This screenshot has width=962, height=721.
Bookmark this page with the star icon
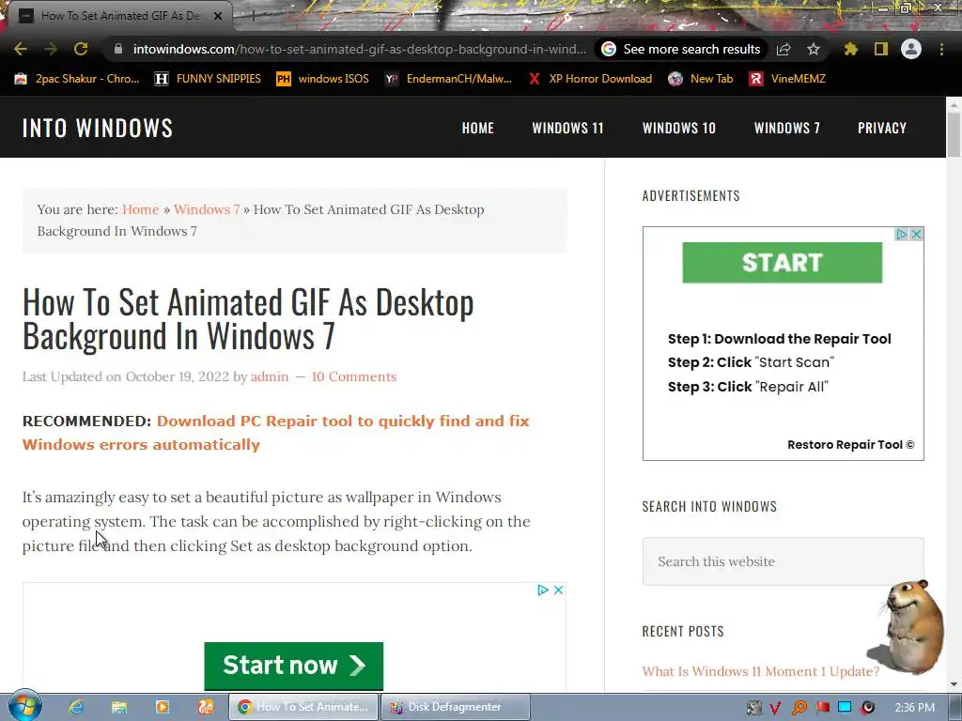(x=814, y=49)
